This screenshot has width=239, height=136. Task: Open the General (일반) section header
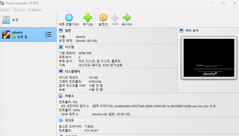pos(68,31)
